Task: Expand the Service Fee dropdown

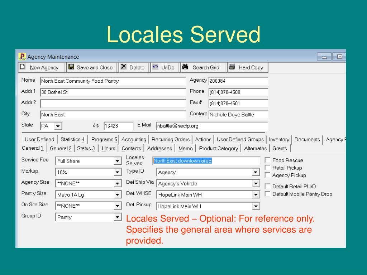Action: pos(117,161)
